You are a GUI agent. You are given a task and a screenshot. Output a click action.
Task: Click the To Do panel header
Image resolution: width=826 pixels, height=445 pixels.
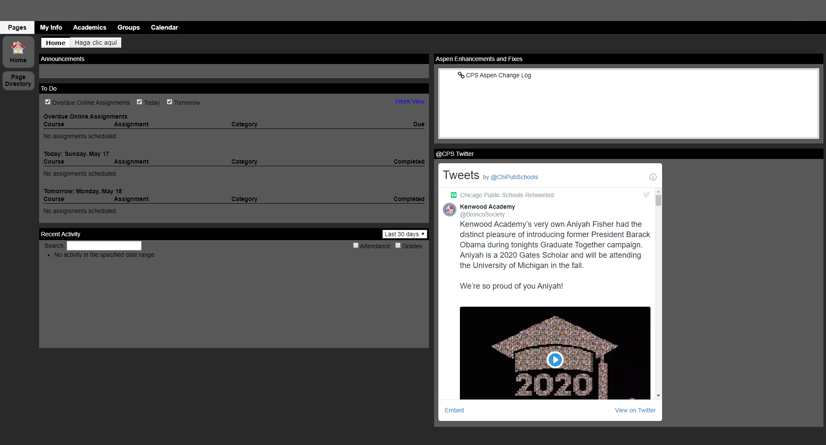click(x=234, y=88)
